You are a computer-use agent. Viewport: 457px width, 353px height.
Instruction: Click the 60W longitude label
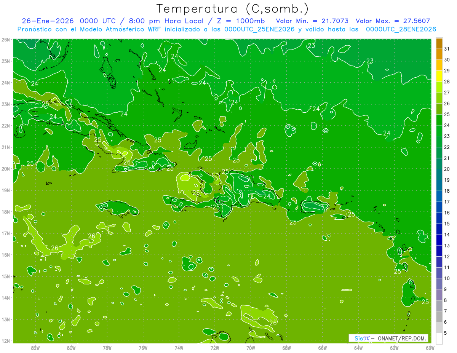(x=430, y=348)
